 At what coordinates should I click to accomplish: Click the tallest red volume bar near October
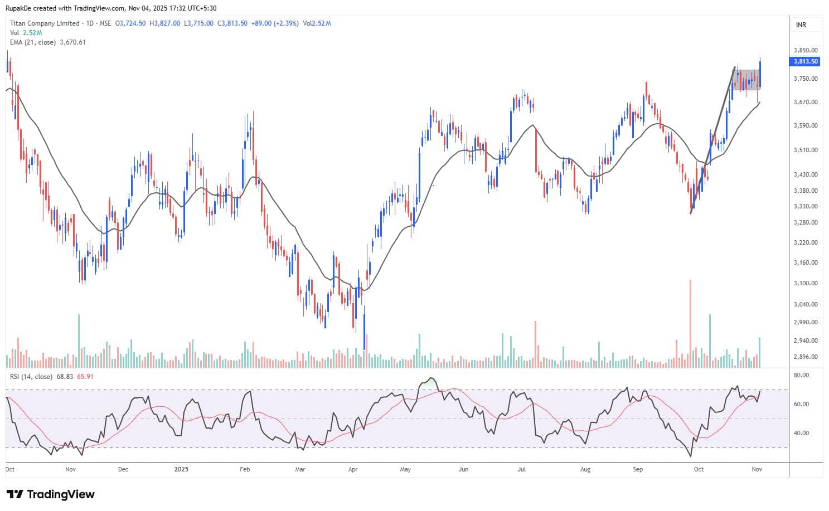tap(690, 323)
